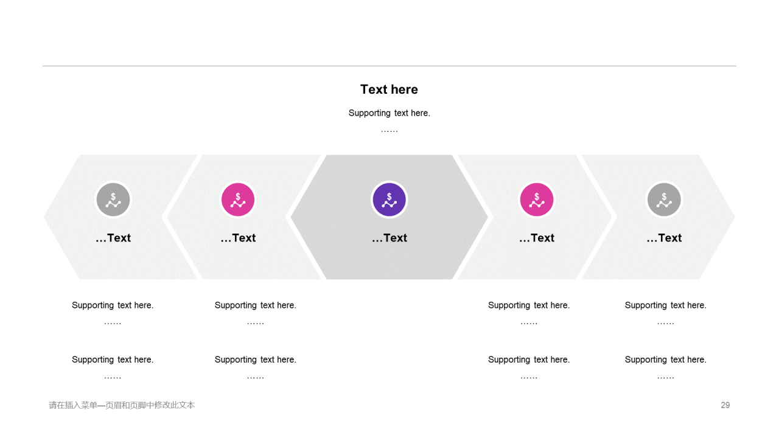The image size is (779, 438).
Task: Click the supporting text below the title
Action: [x=389, y=113]
